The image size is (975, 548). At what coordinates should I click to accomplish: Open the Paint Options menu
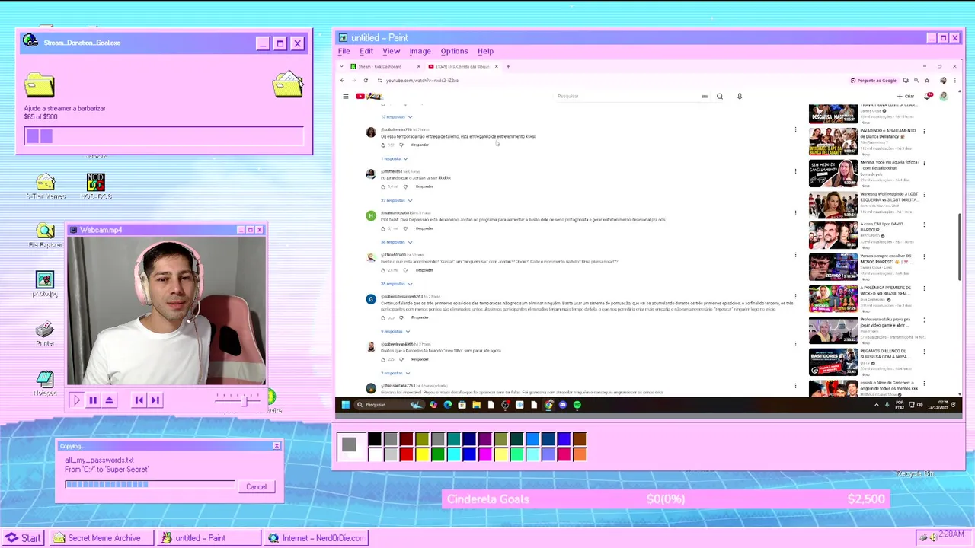coord(454,51)
